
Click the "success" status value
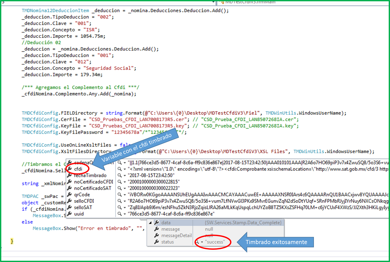(x=215, y=242)
